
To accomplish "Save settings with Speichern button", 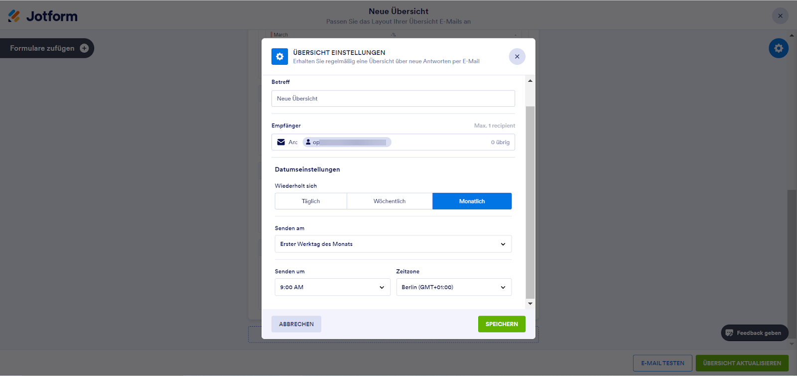I will 502,324.
